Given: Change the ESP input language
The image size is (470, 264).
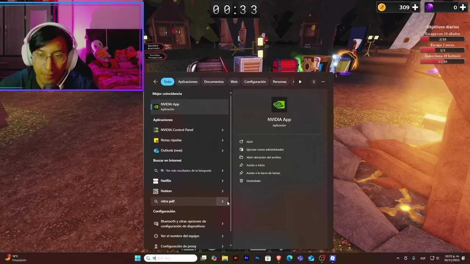Looking at the screenshot, I should pyautogui.click(x=423, y=258).
